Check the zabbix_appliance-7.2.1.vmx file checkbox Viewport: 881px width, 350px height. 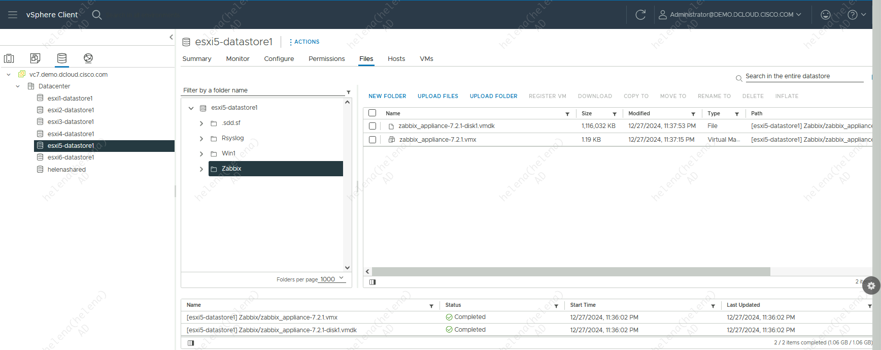pyautogui.click(x=372, y=140)
